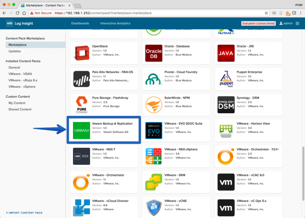This screenshot has height=218, width=305.
Task: Bookmark page with the star icon
Action: click(266, 13)
